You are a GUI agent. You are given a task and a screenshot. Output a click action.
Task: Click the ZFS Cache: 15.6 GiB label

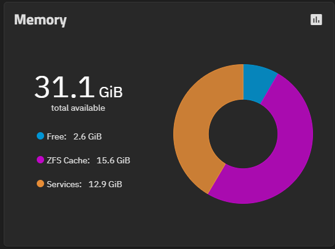click(88, 160)
